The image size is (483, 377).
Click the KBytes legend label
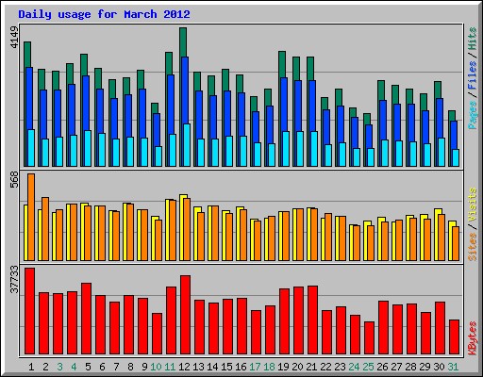point(473,338)
